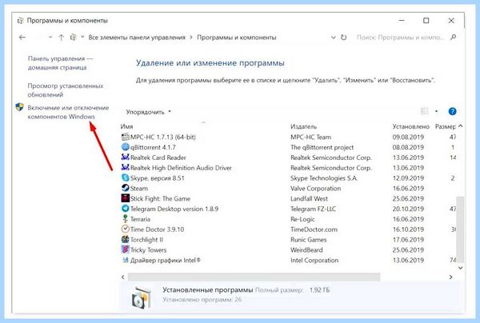The image size is (480, 323).
Task: Sort by the Издатель column header
Action: (303, 126)
